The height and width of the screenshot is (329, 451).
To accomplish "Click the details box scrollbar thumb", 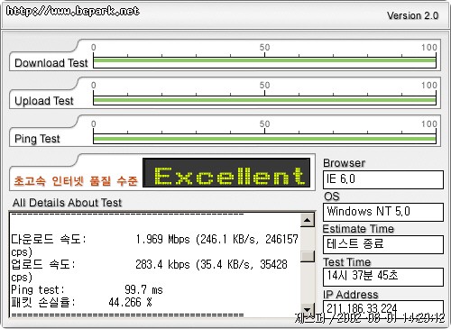I will tap(307, 256).
